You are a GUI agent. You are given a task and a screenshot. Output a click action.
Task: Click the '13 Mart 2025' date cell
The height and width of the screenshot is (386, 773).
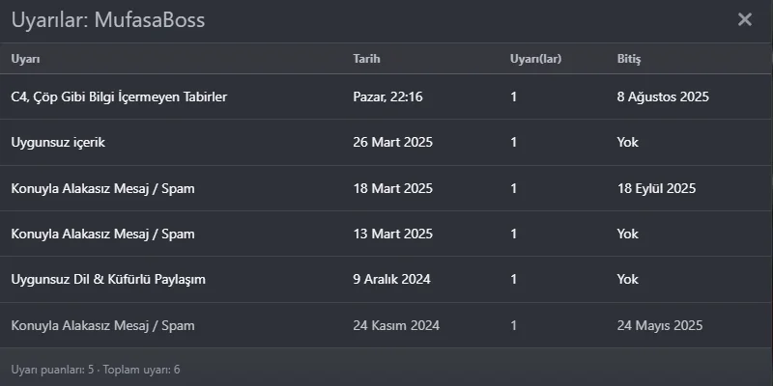tap(393, 234)
